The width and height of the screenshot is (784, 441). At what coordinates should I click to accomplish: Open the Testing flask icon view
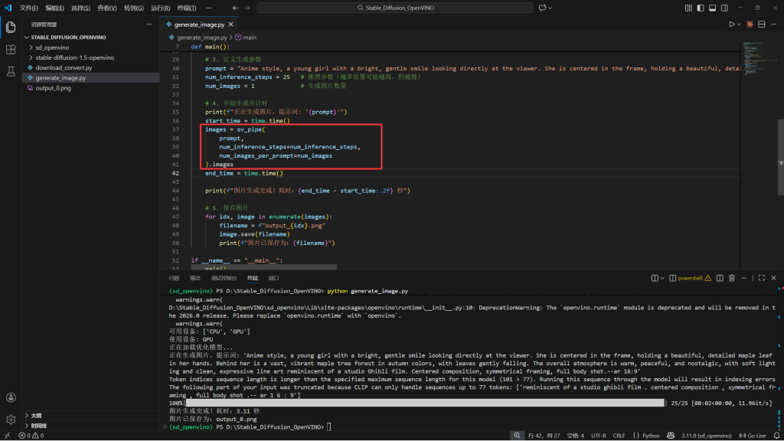[11, 71]
